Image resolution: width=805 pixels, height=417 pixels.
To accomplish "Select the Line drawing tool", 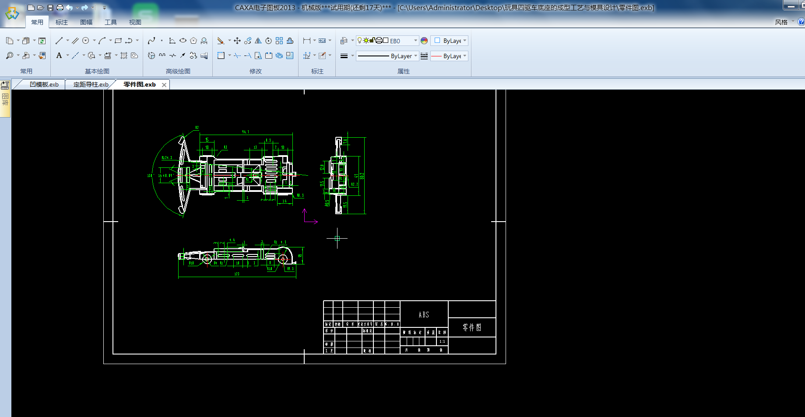I will point(59,41).
